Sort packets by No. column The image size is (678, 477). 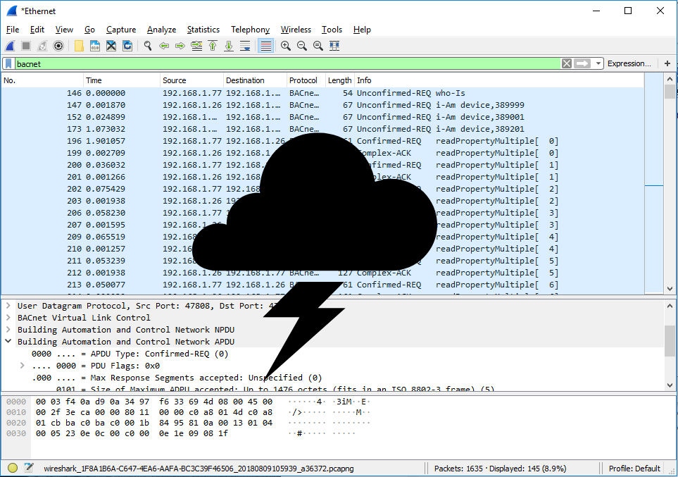point(42,80)
